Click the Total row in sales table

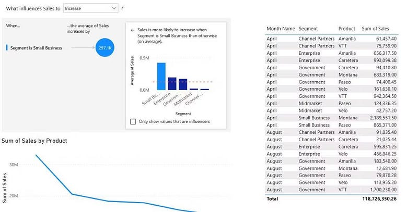(x=332, y=198)
